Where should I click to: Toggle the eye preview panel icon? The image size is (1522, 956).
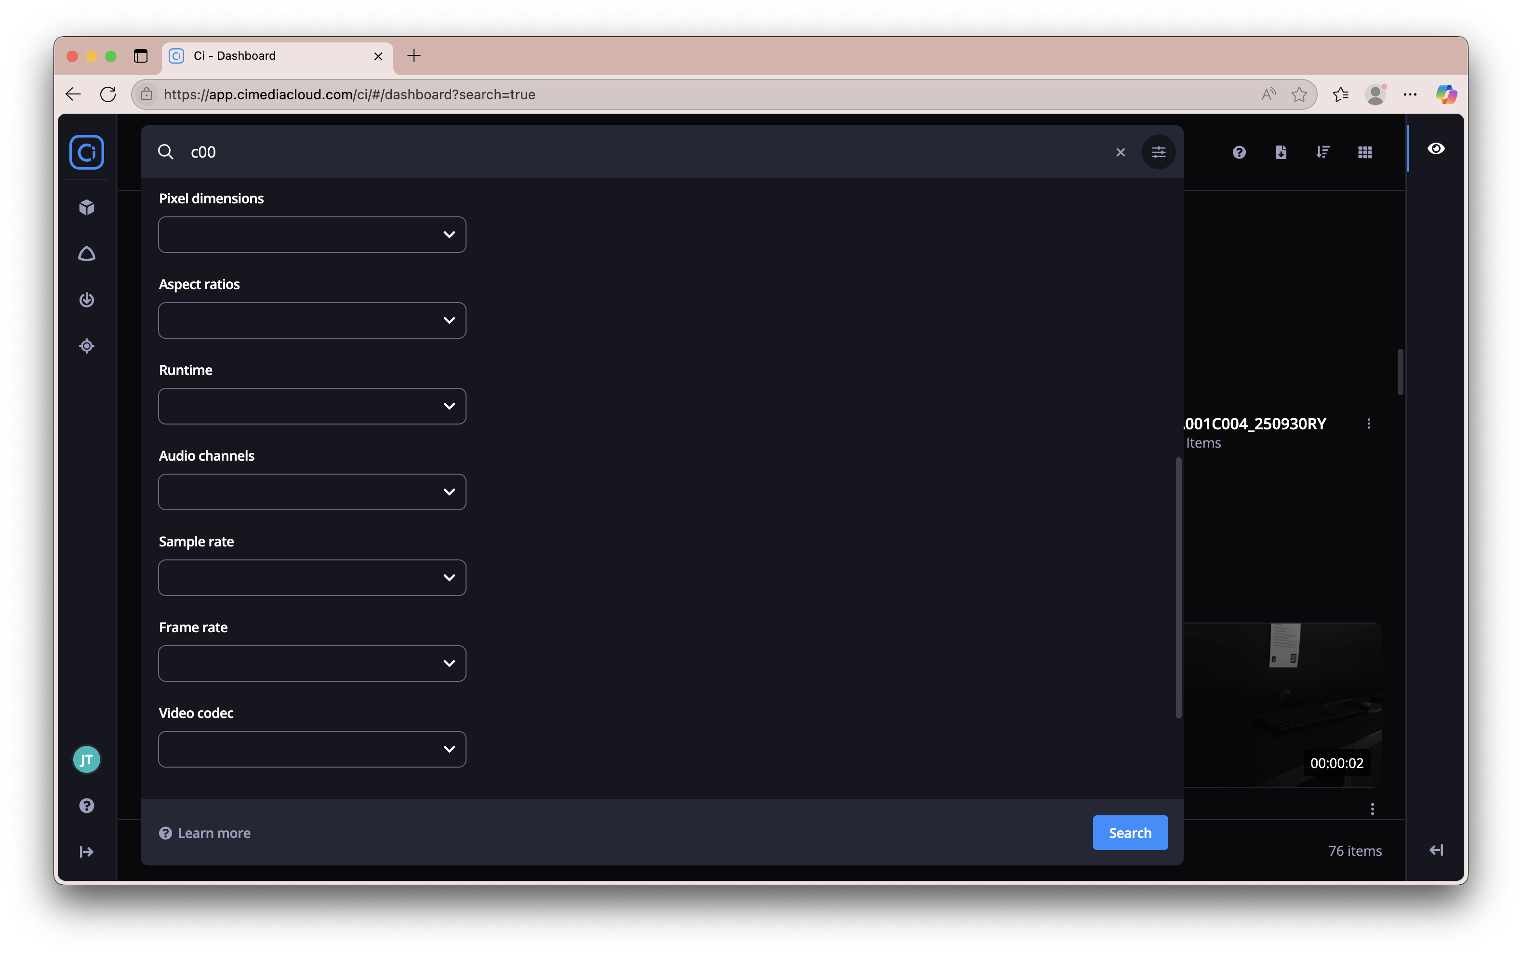click(1436, 148)
